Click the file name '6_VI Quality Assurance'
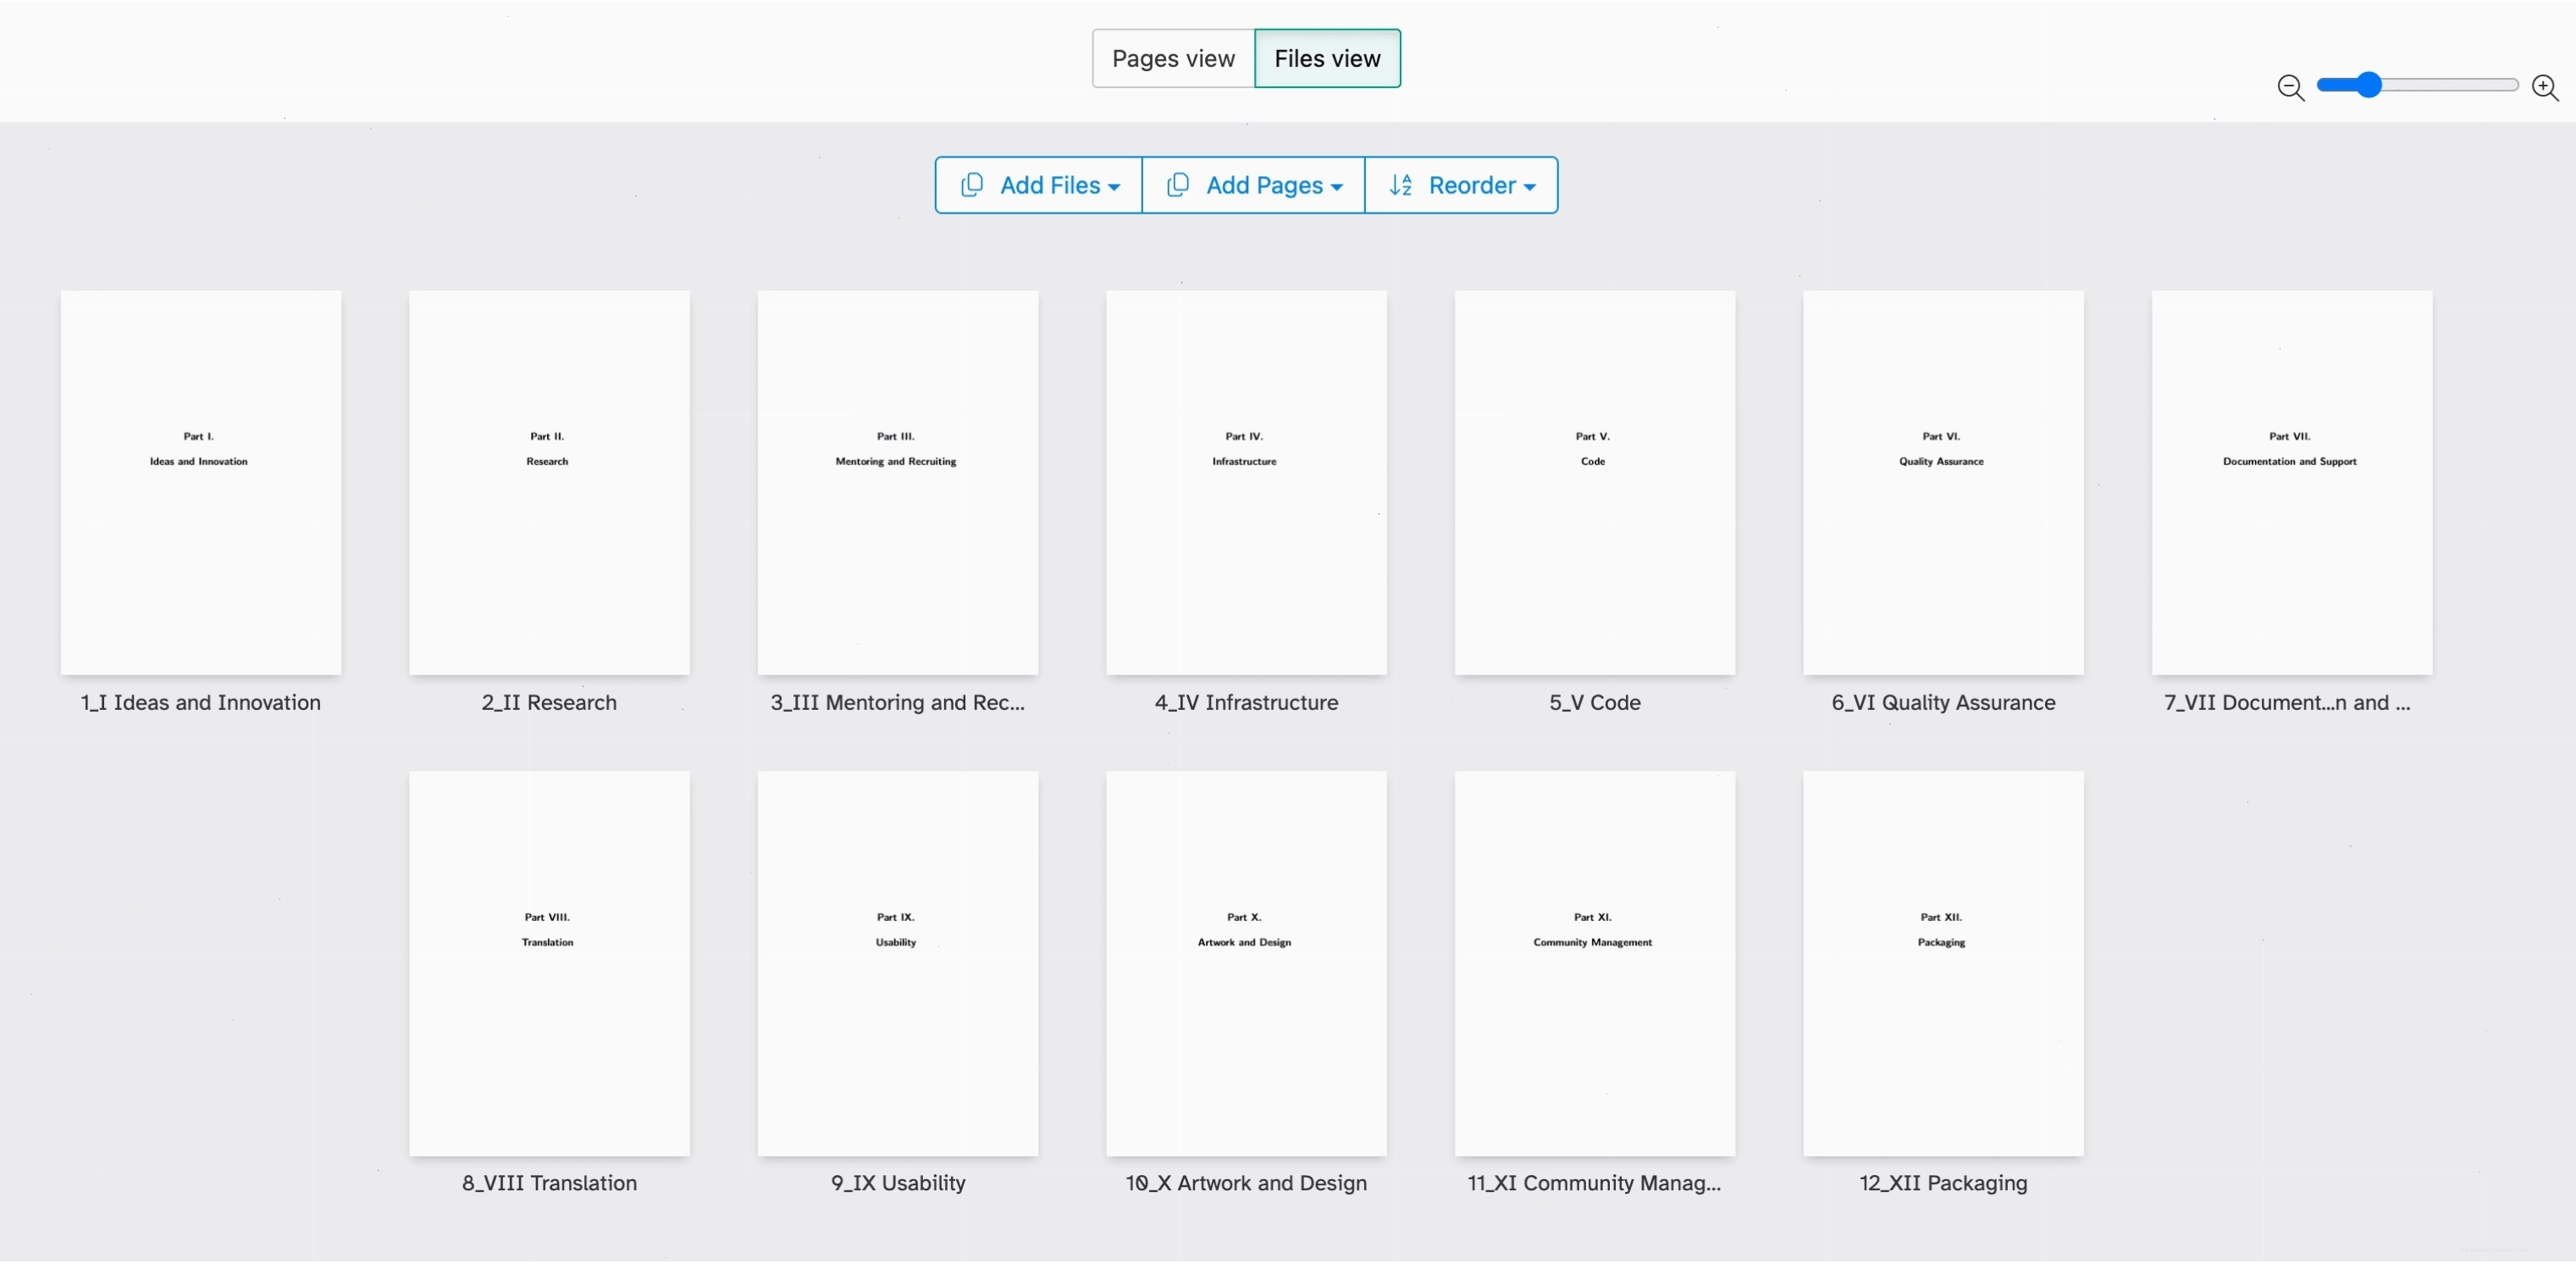Image resolution: width=2576 pixels, height=1264 pixels. click(1943, 702)
